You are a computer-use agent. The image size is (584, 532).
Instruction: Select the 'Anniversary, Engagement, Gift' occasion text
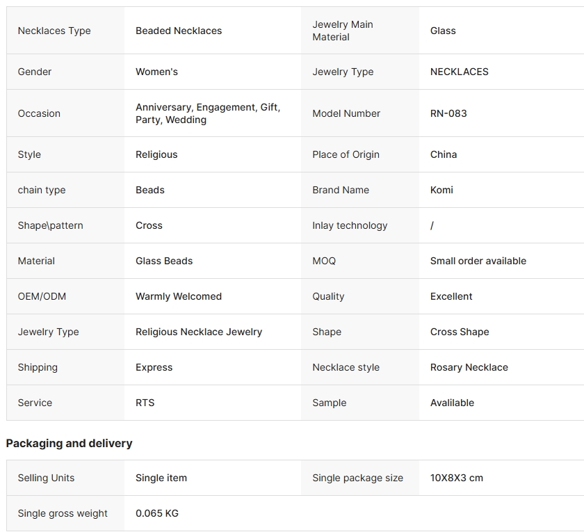click(207, 108)
